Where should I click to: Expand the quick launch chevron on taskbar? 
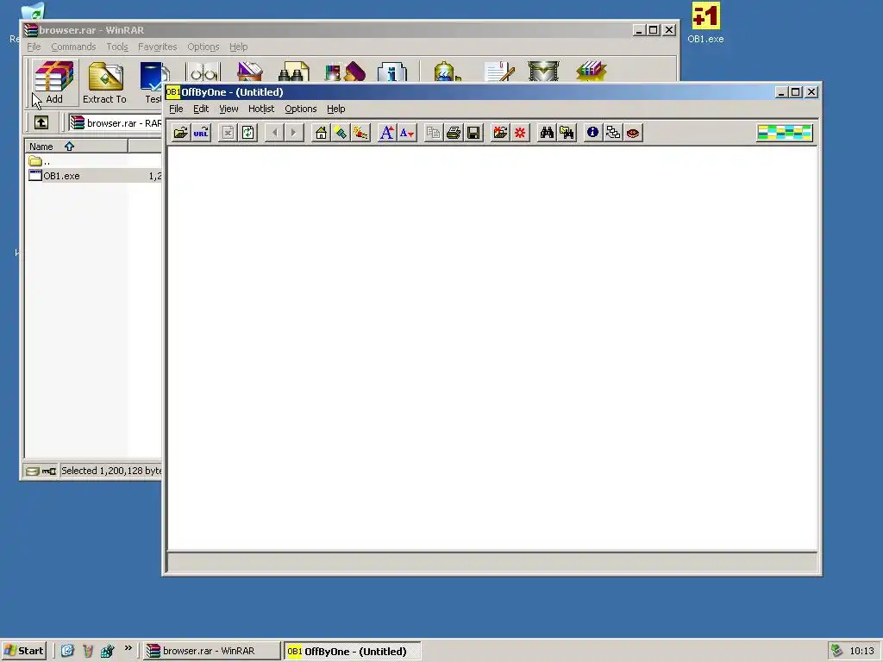(x=128, y=648)
